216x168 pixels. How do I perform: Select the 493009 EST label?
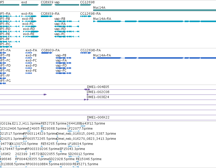pos(66,164)
